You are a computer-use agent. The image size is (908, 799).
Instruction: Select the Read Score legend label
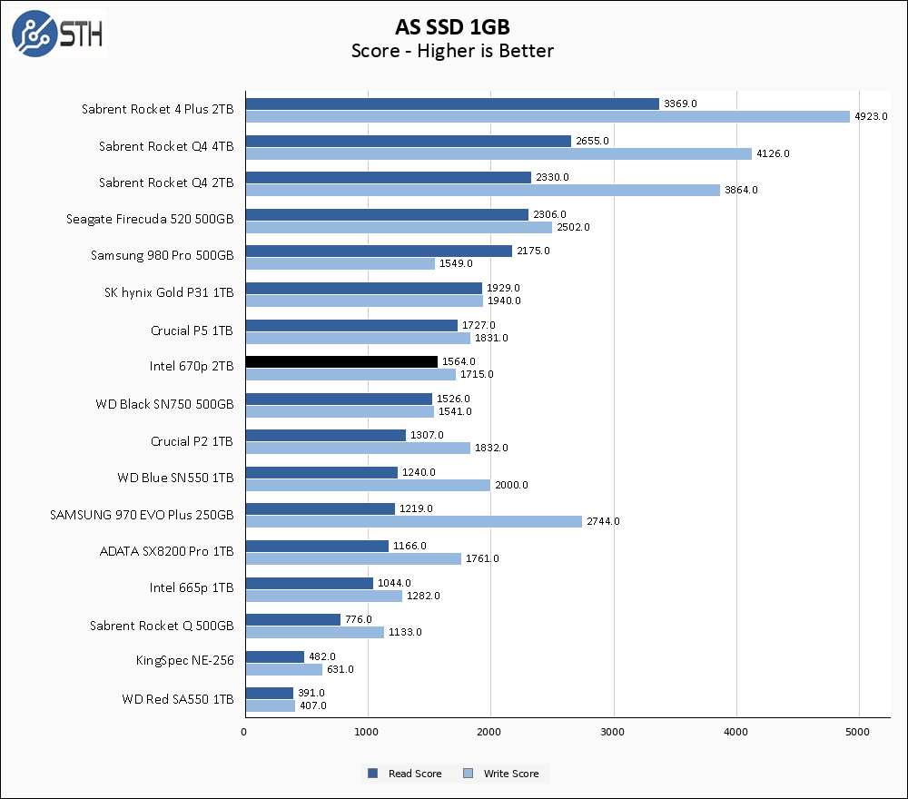click(415, 774)
